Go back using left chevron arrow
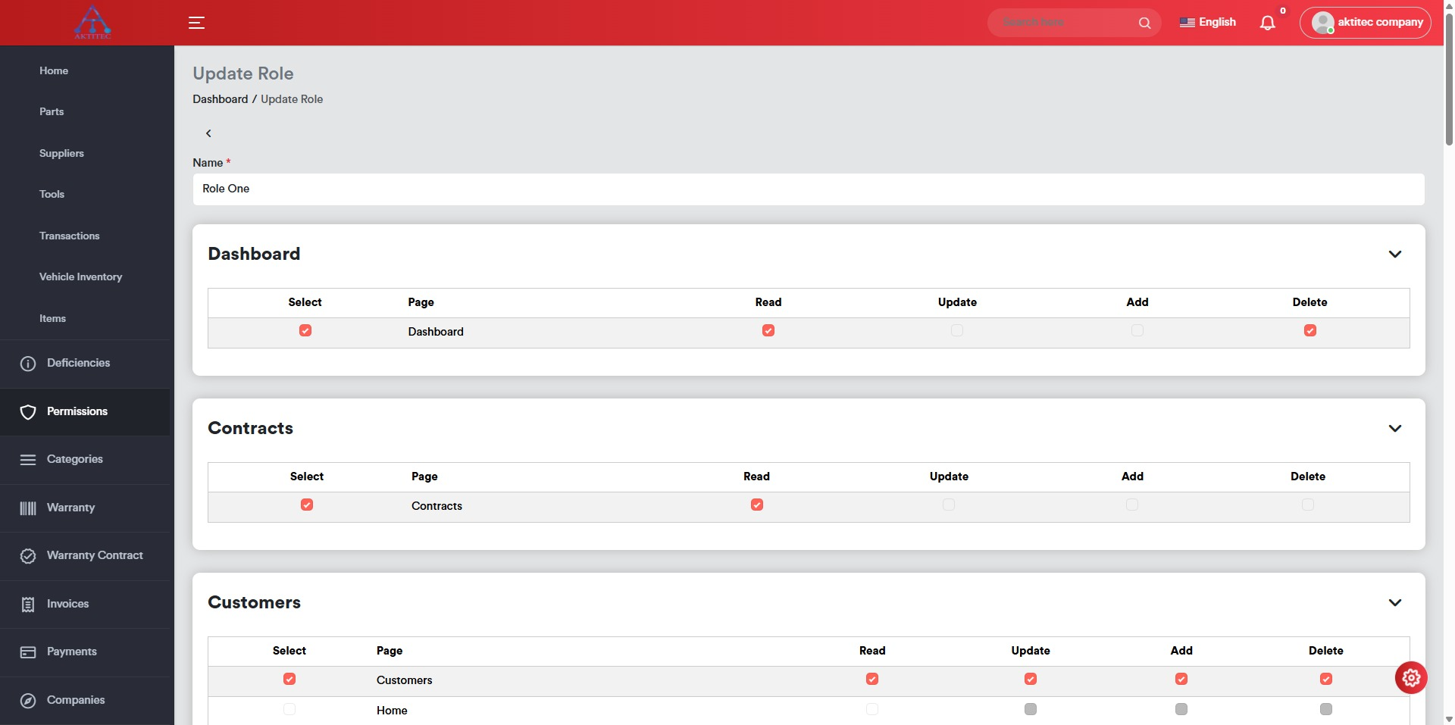This screenshot has height=725, width=1455. (208, 133)
